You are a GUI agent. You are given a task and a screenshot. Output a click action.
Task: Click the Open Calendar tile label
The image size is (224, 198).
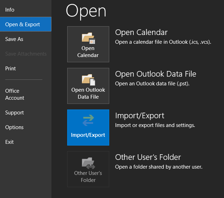pos(88,52)
